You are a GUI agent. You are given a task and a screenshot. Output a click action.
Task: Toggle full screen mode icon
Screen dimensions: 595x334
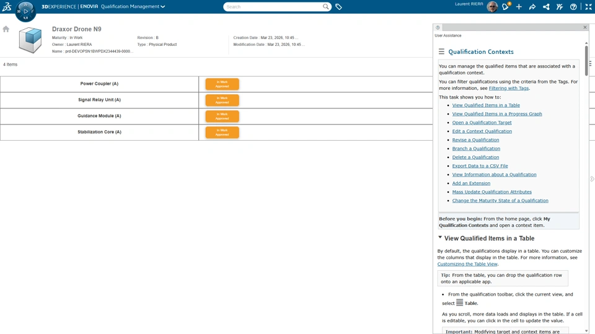588,7
